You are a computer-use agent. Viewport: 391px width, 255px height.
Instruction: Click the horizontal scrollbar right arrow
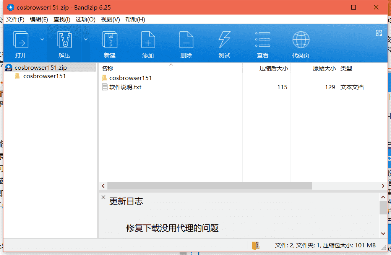[383, 186]
